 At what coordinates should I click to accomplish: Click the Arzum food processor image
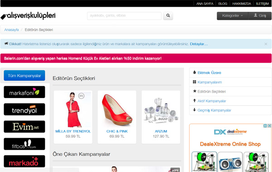tap(161, 111)
